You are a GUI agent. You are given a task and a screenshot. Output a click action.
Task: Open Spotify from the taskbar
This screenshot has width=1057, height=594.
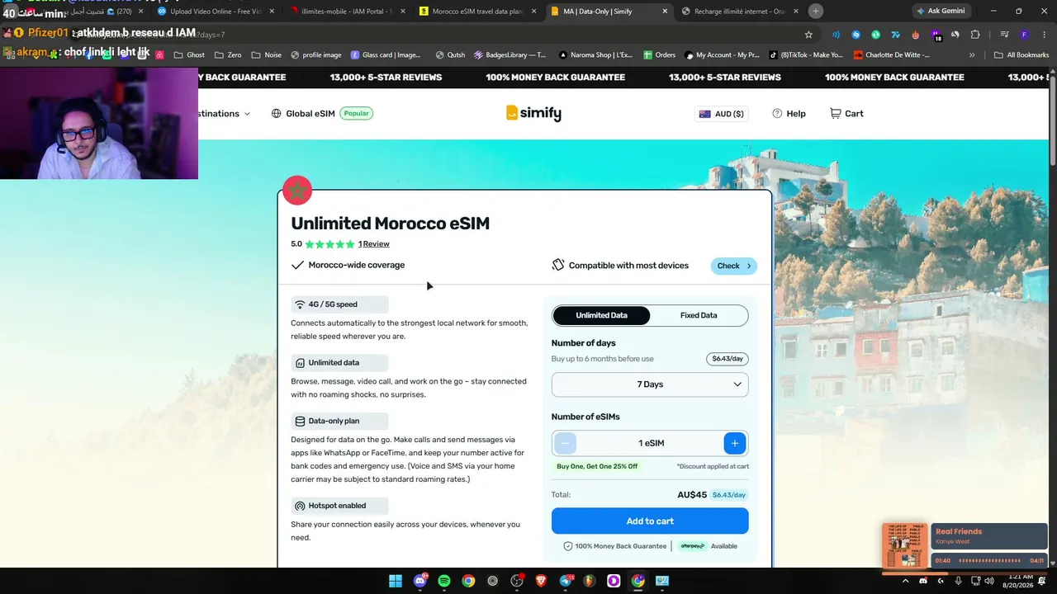(444, 581)
